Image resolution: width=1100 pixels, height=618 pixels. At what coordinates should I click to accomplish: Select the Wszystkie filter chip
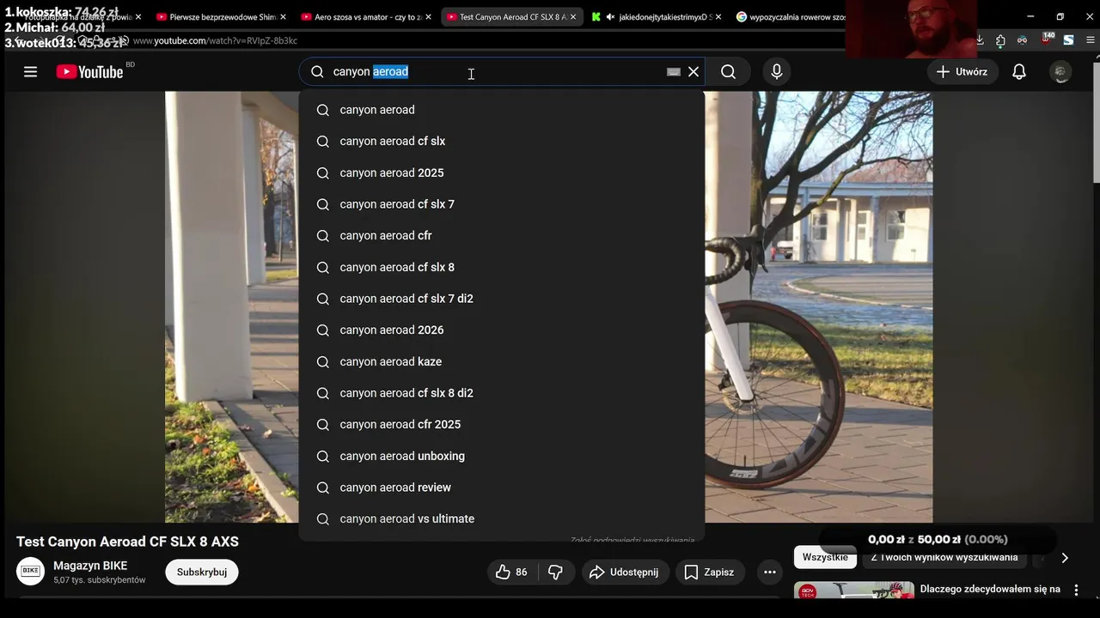tap(825, 557)
